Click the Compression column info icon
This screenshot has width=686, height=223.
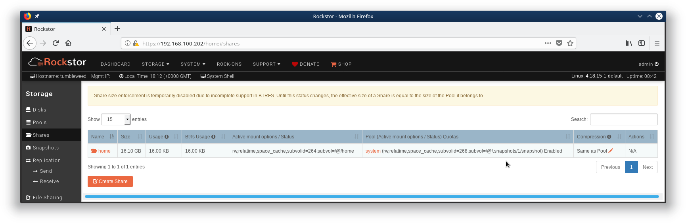609,137
